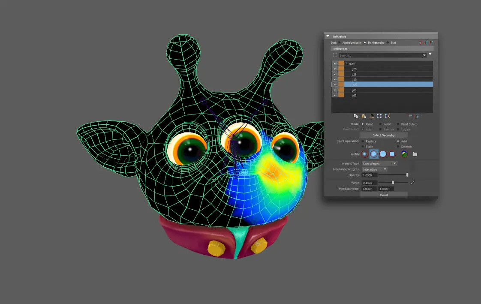Collapse the root joint hierarchy arrow
481x304 pixels.
[x=346, y=63]
